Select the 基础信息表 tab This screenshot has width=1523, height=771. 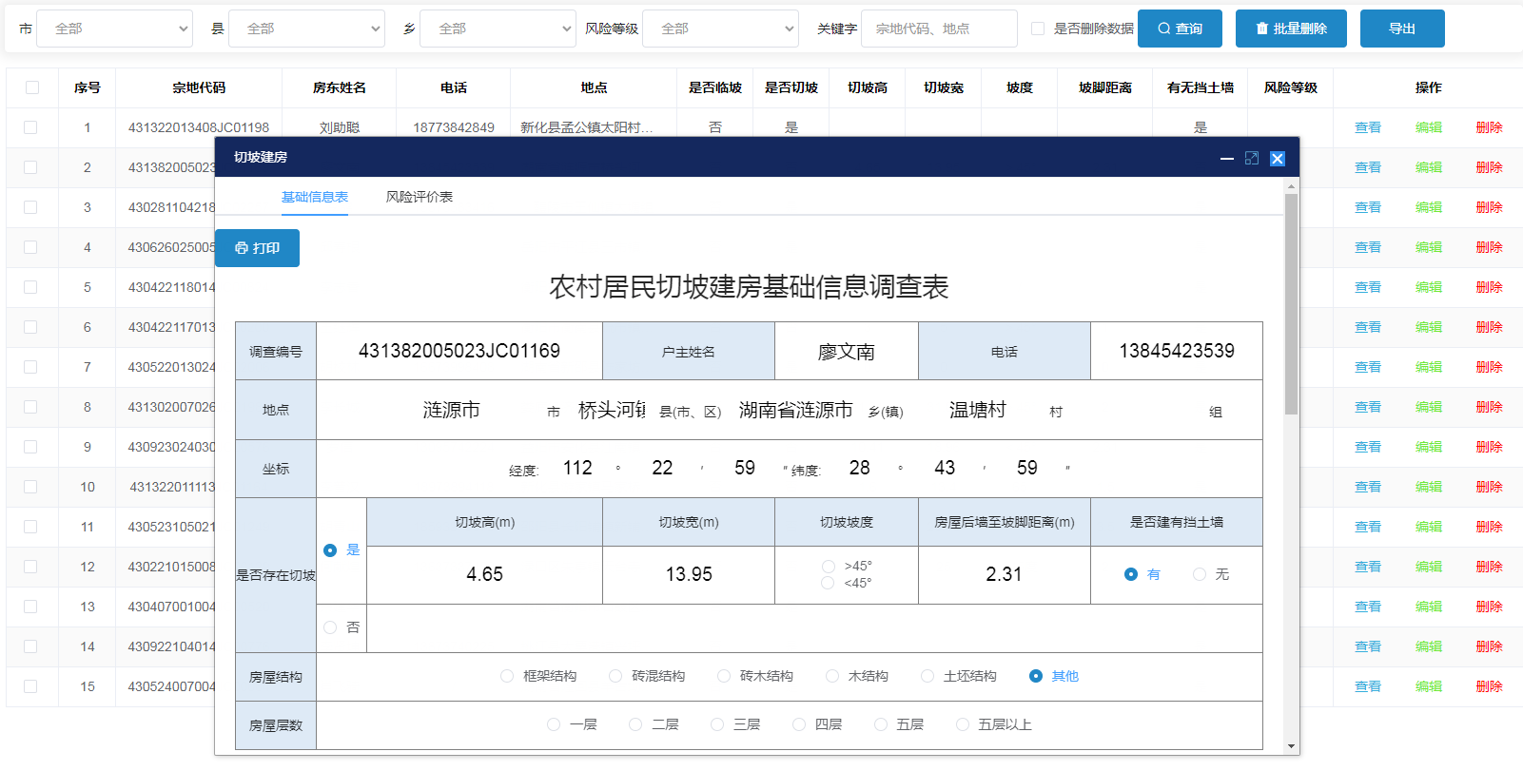point(314,197)
